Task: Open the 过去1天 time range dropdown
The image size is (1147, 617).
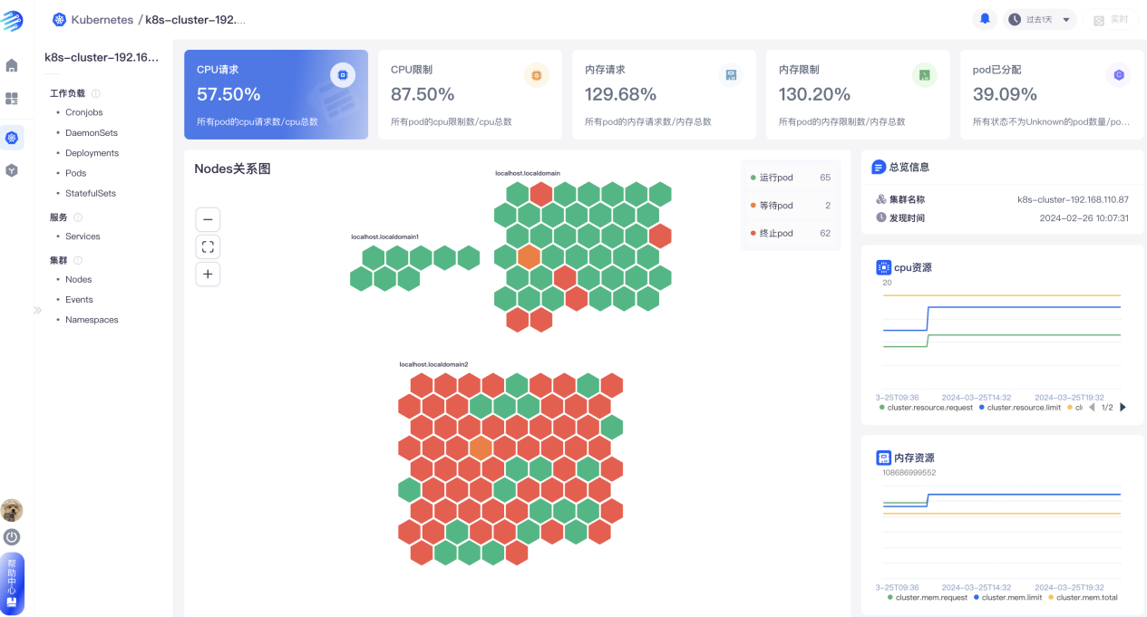Action: coord(1040,19)
